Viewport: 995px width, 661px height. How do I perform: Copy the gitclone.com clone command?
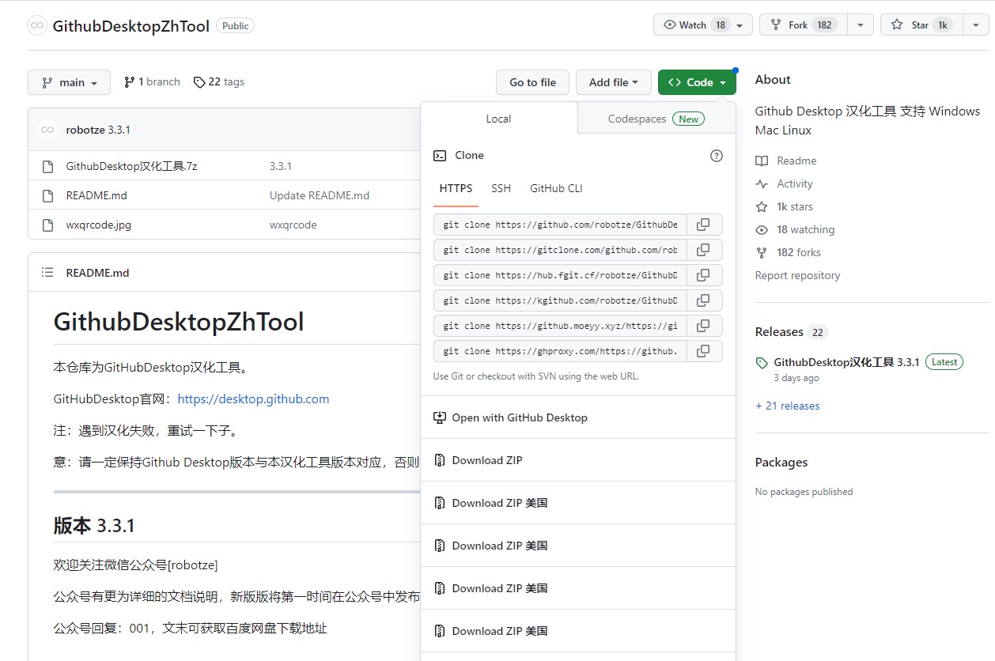(x=703, y=250)
